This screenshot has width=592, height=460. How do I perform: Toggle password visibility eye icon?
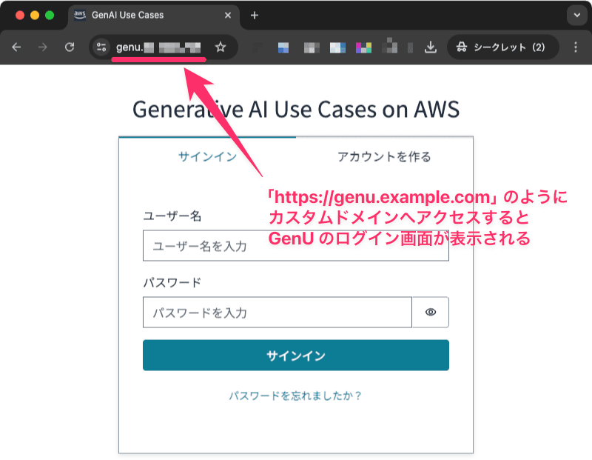(x=431, y=312)
